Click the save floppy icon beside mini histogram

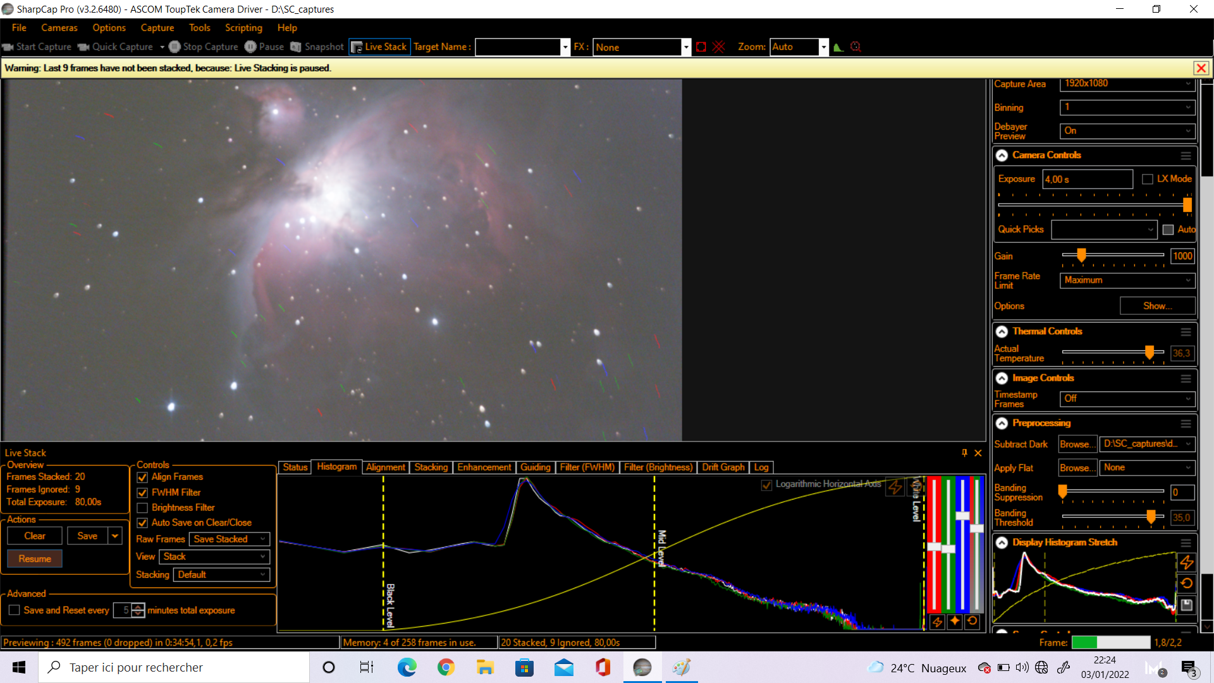pos(1187,605)
